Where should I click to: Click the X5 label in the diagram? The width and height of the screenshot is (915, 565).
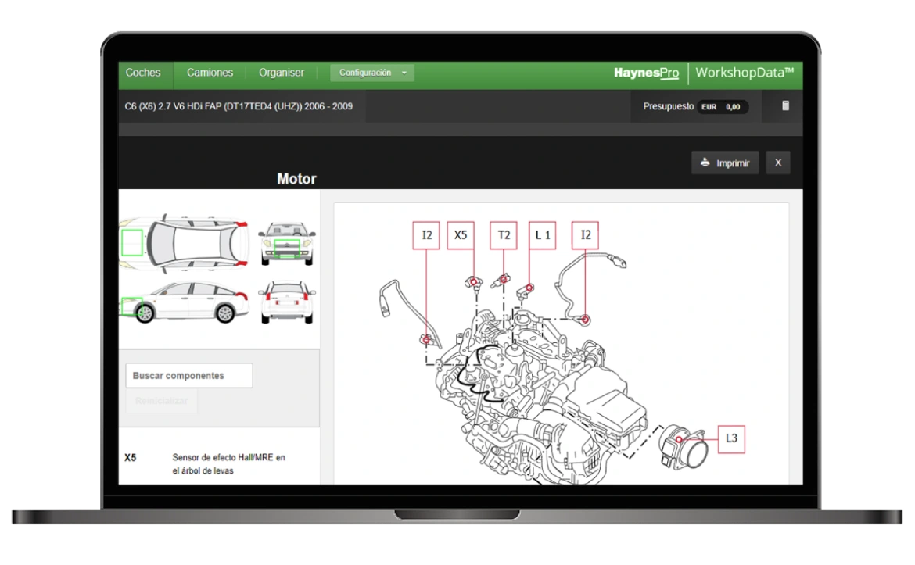click(x=461, y=235)
